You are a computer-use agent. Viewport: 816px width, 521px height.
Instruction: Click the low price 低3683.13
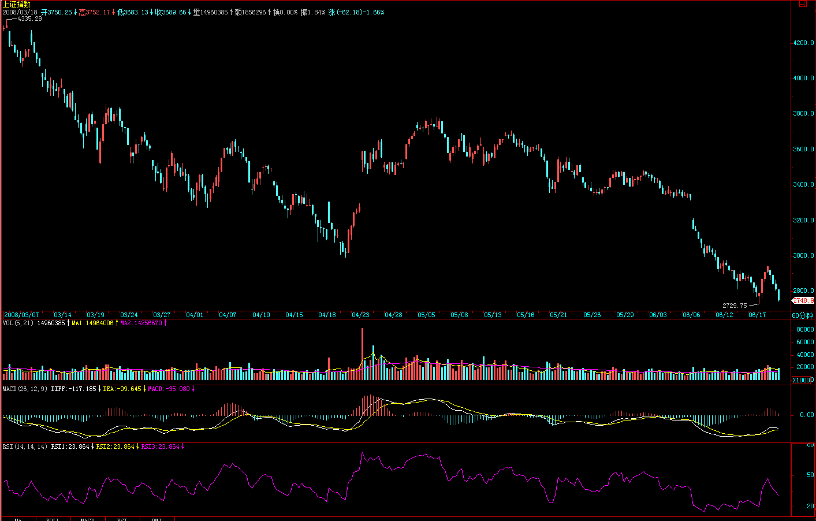[133, 12]
